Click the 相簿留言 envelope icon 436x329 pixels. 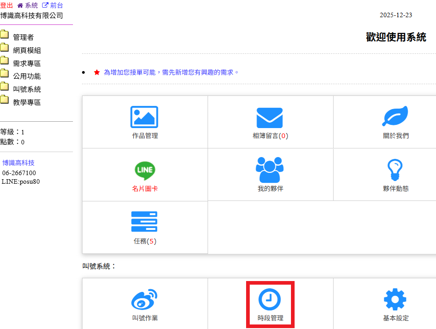coord(270,118)
